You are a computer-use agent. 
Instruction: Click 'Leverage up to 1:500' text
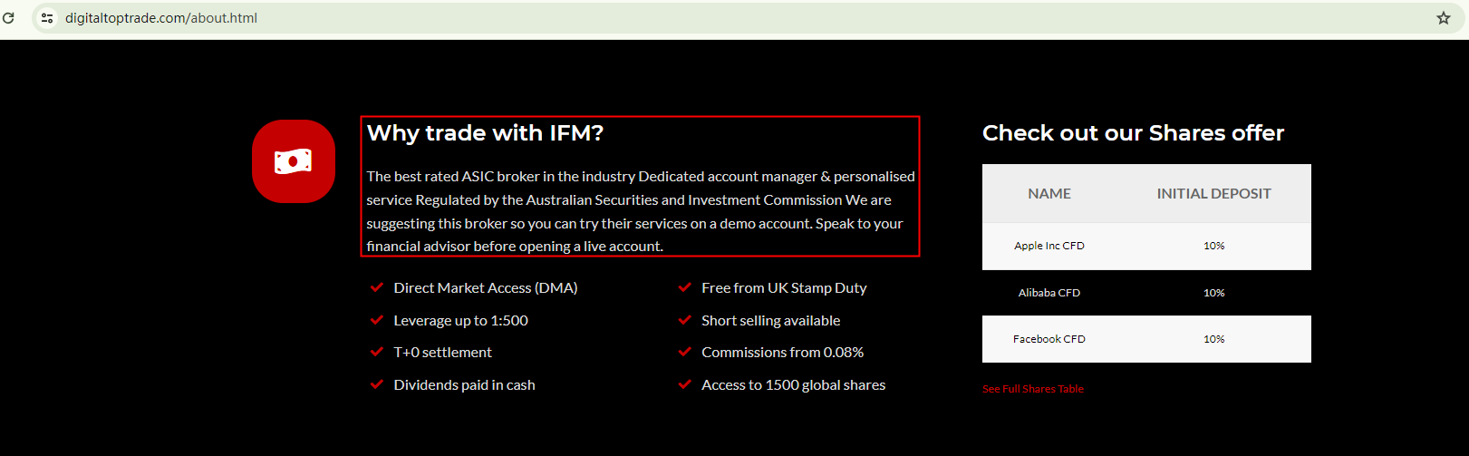point(460,320)
